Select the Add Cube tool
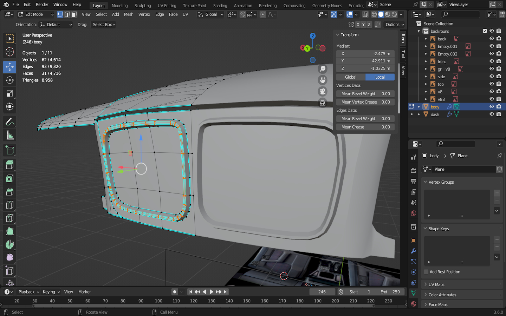This screenshot has width=506, height=316. [10, 150]
